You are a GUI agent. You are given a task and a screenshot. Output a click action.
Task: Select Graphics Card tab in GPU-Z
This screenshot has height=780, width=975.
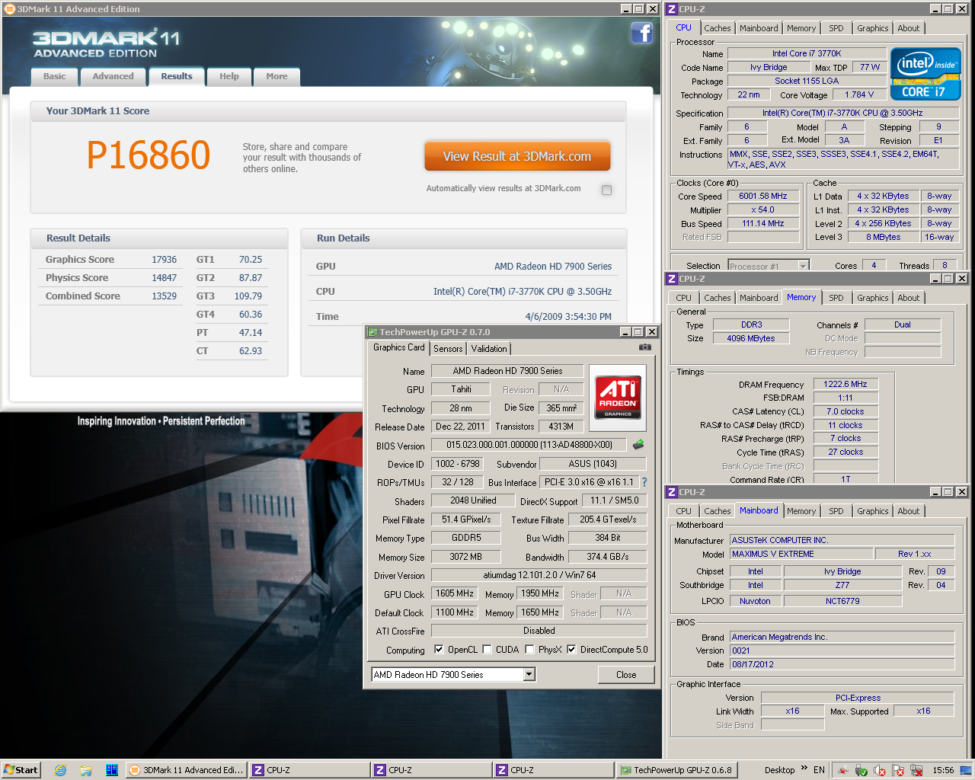click(x=398, y=347)
